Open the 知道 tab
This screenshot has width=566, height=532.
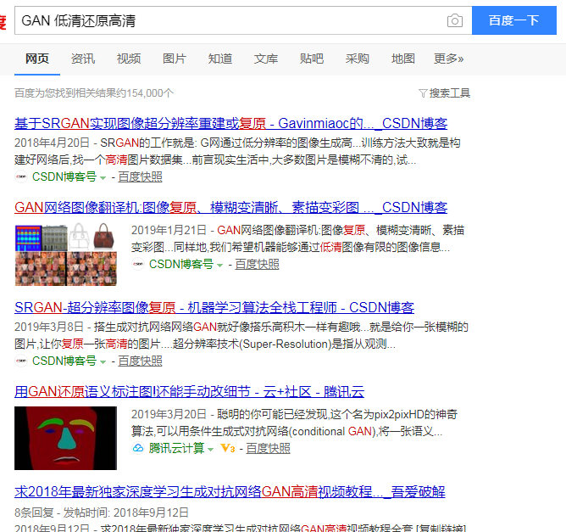click(219, 59)
